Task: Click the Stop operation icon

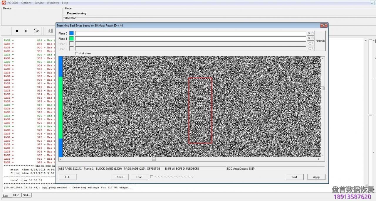Action: coord(17,31)
